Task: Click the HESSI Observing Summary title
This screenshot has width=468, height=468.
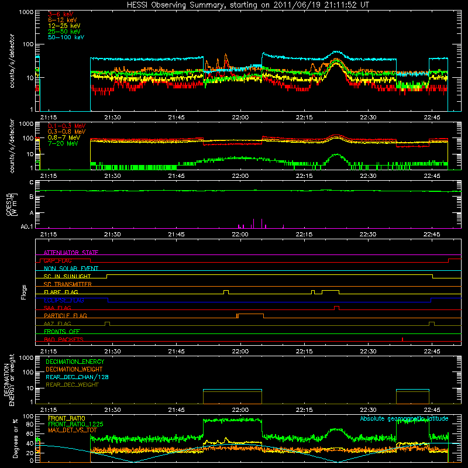Action: click(x=247, y=5)
